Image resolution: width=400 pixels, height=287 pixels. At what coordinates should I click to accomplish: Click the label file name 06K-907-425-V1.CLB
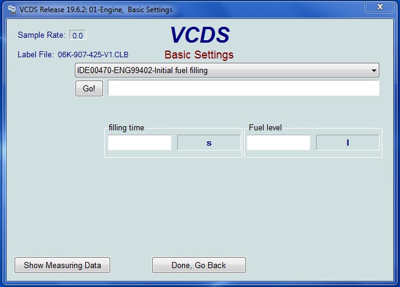pos(93,55)
